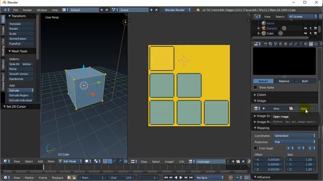Toggle Camera renderability icon in outliner
The width and height of the screenshot is (323, 181).
tap(315, 28)
